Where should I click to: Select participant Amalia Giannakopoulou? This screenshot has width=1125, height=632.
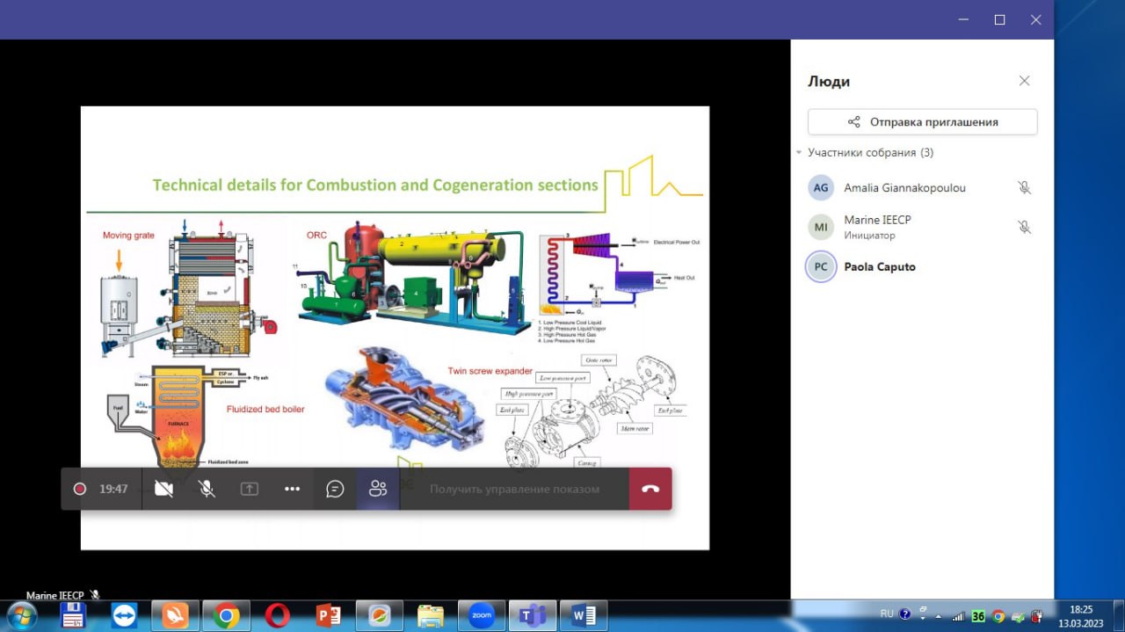pyautogui.click(x=904, y=188)
